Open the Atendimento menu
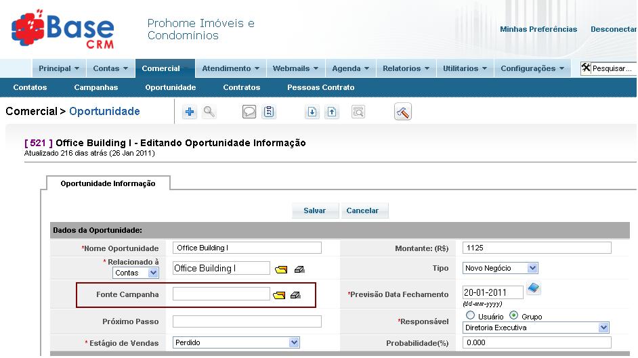The height and width of the screenshot is (358, 638). 230,68
